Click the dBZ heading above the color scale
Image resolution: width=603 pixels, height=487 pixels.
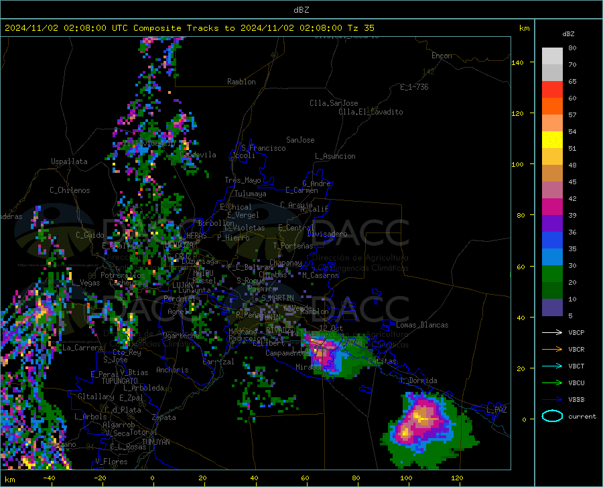tap(568, 33)
